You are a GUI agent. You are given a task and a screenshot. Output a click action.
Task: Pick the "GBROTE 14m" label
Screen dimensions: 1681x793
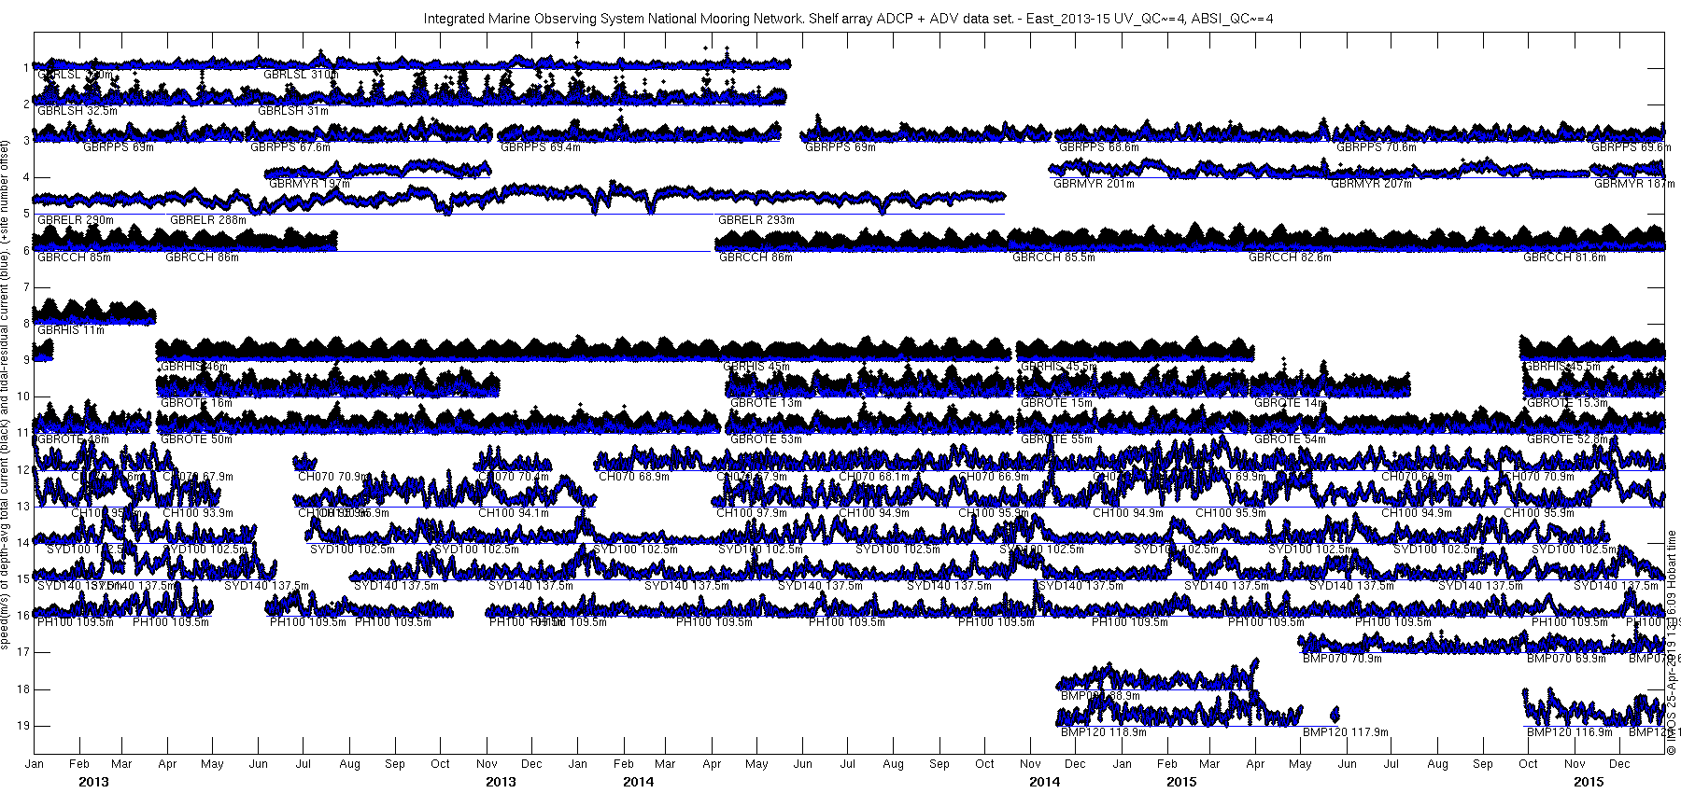[1290, 403]
